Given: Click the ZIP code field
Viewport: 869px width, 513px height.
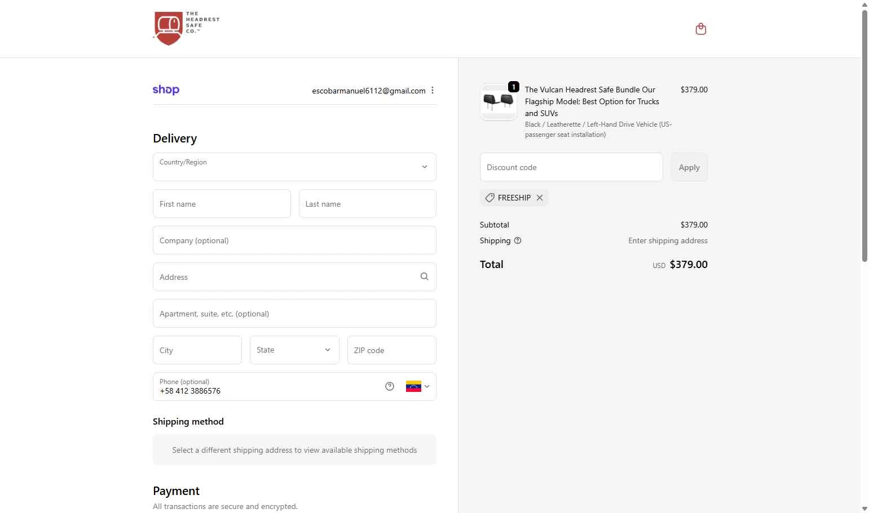Looking at the screenshot, I should [x=392, y=350].
